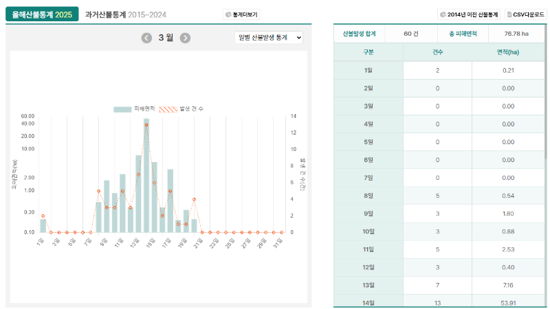The width and height of the screenshot is (550, 309).
Task: Click the 0.21 area value
Action: coord(508,71)
